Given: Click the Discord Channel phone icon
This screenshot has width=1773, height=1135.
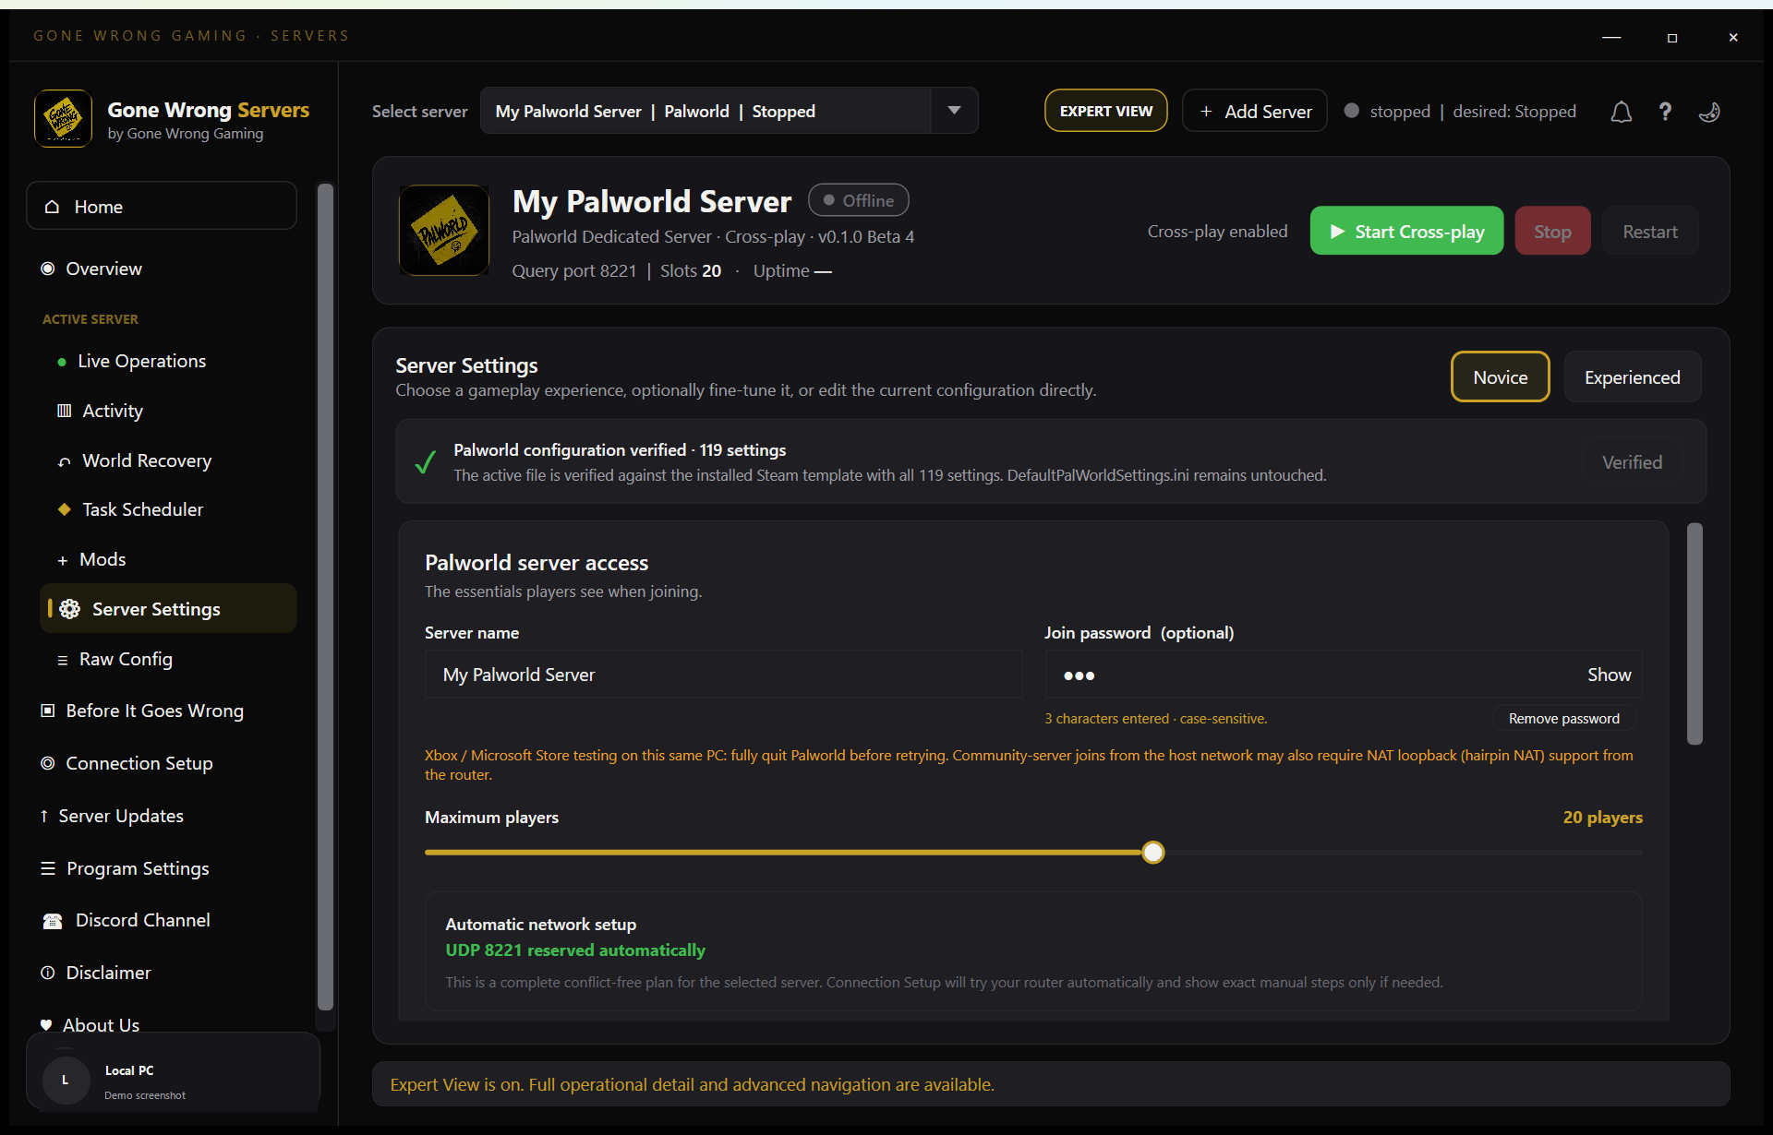Looking at the screenshot, I should (53, 921).
